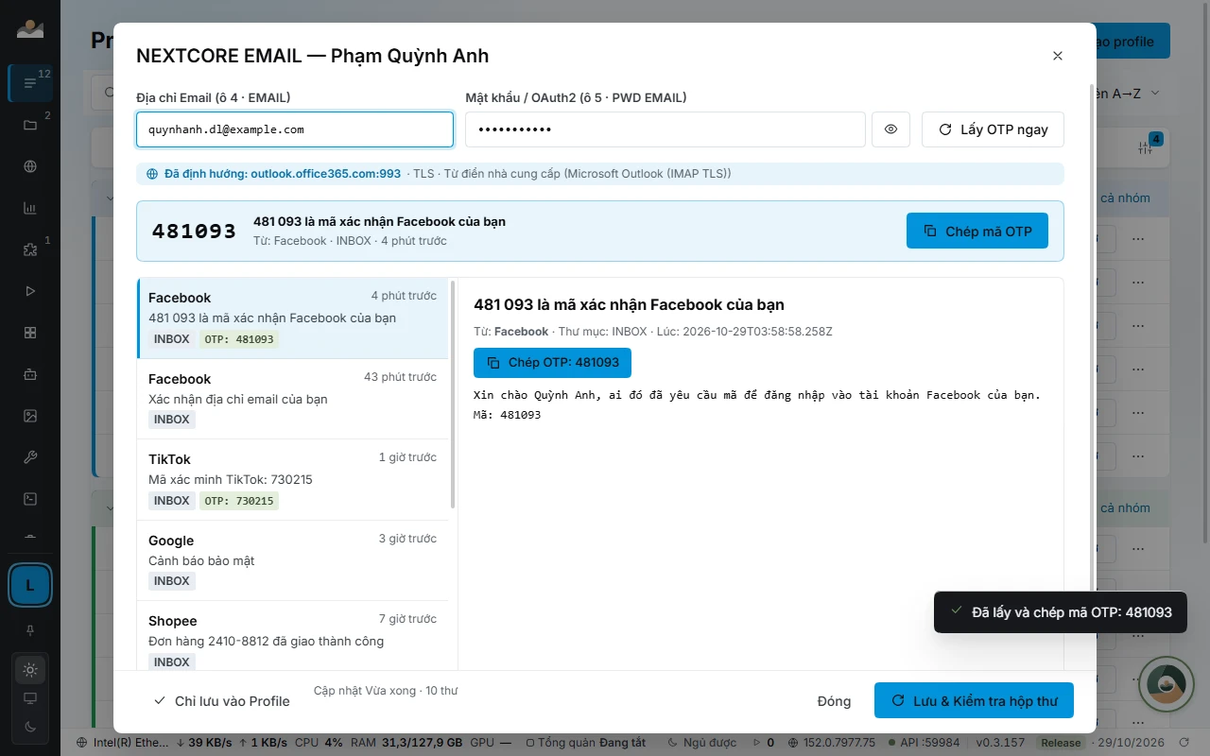Open the play triangle icon in the sidebar
The image size is (1210, 756).
(30, 291)
